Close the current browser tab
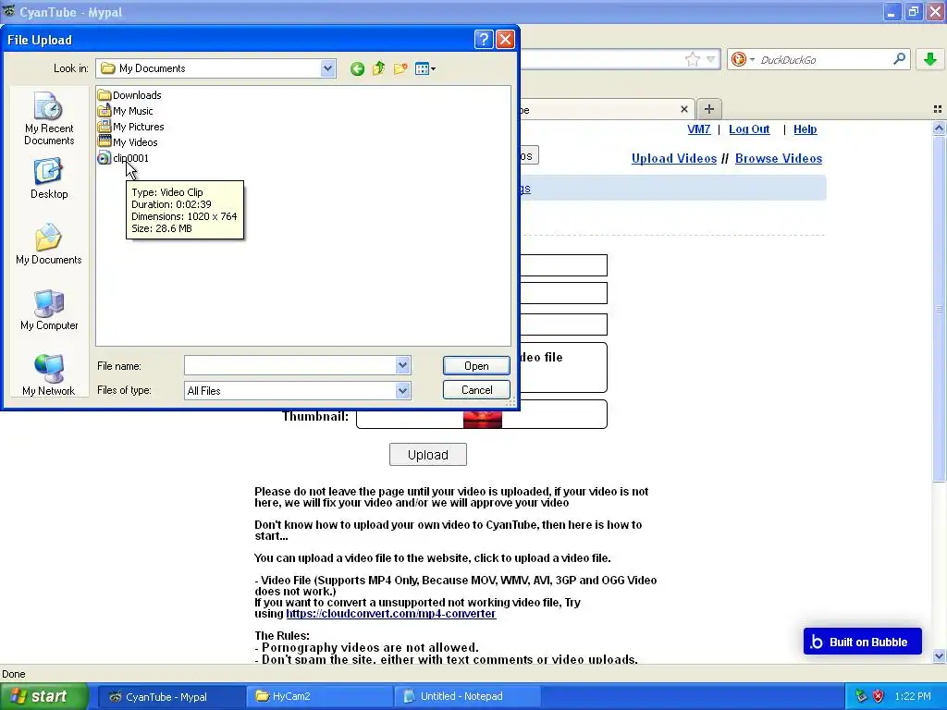 (683, 109)
